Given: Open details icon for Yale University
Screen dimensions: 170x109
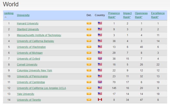Looking at the screenshot, I should click(x=89, y=94).
